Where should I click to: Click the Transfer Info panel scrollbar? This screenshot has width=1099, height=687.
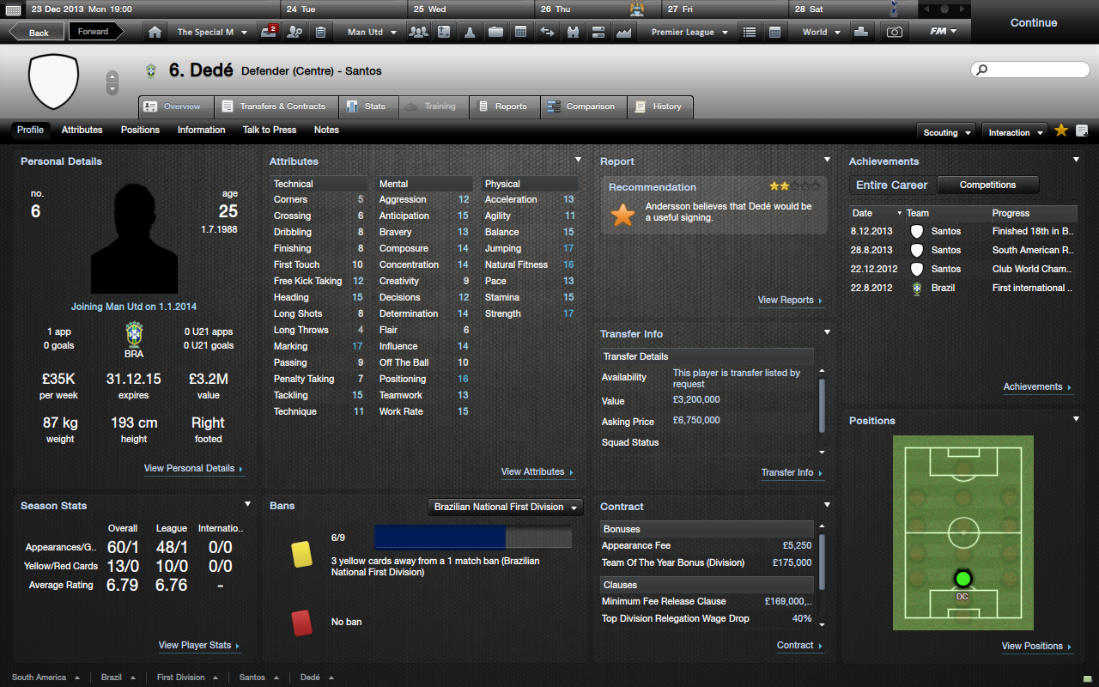(x=822, y=404)
